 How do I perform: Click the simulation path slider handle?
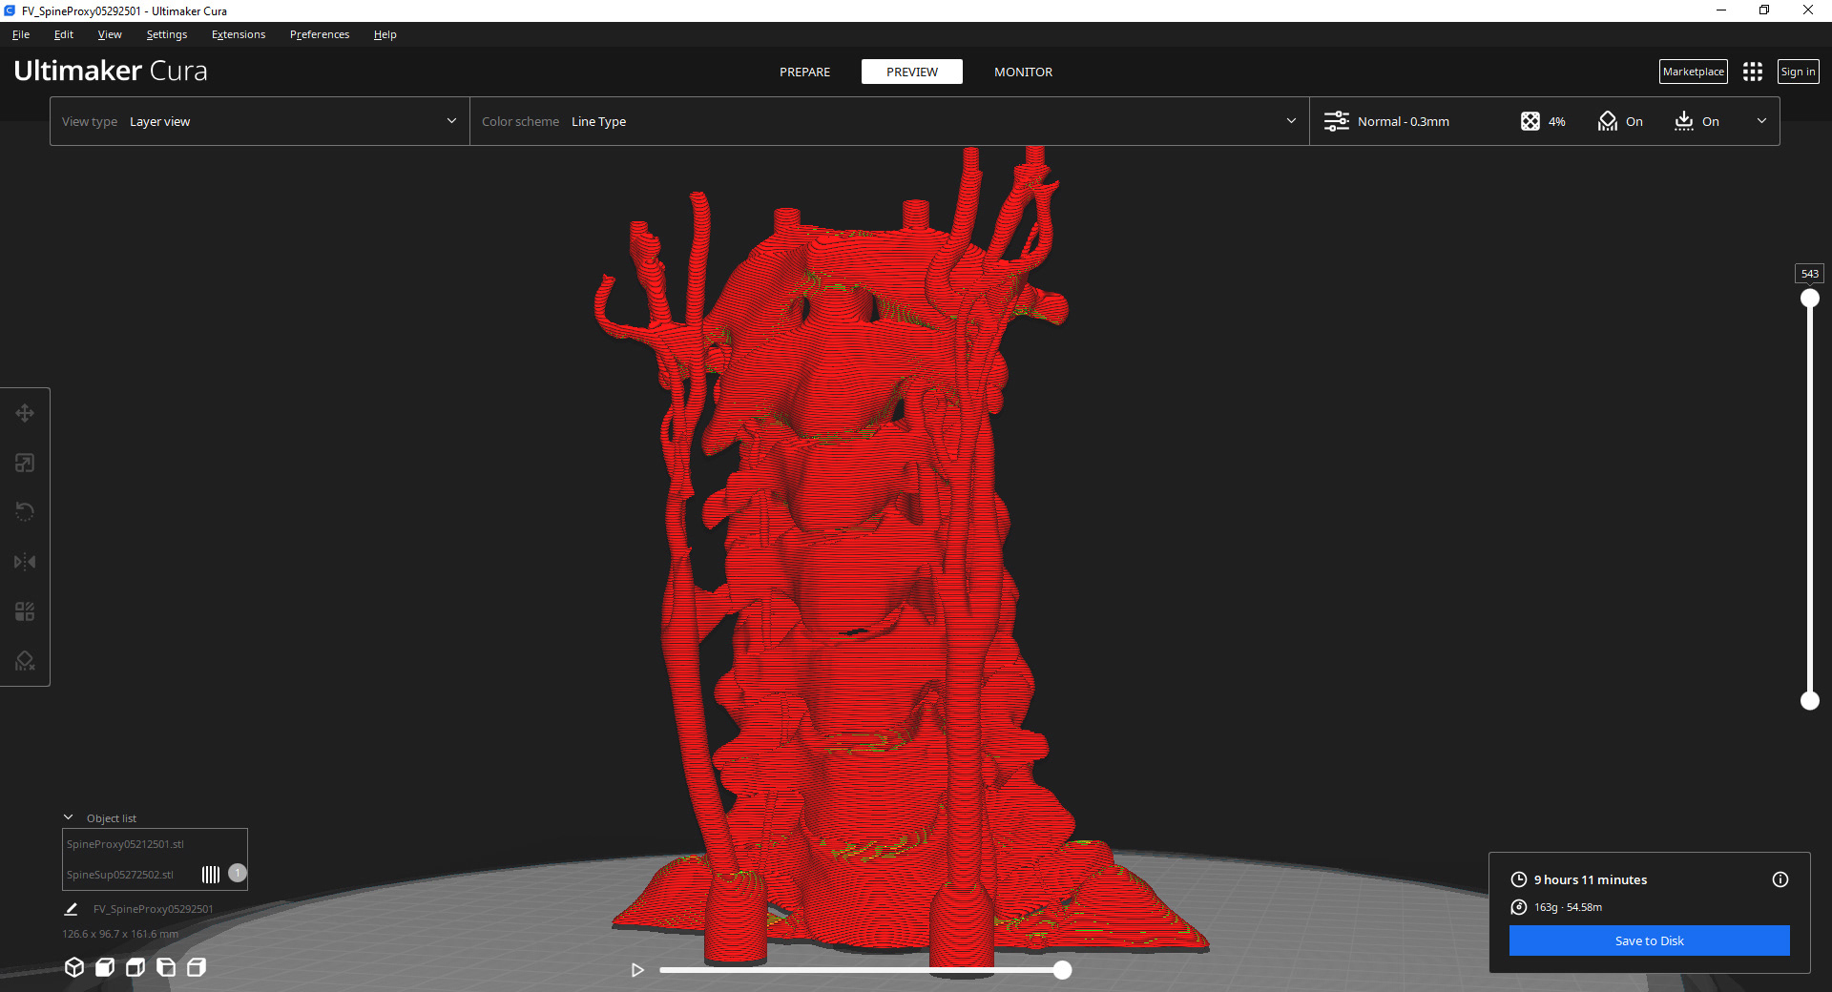pos(1062,970)
